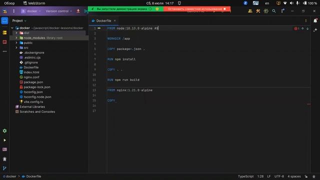Stop screen sharing via red banner button
Image resolution: width=320 pixels, height=180 pixels.
[197, 9]
